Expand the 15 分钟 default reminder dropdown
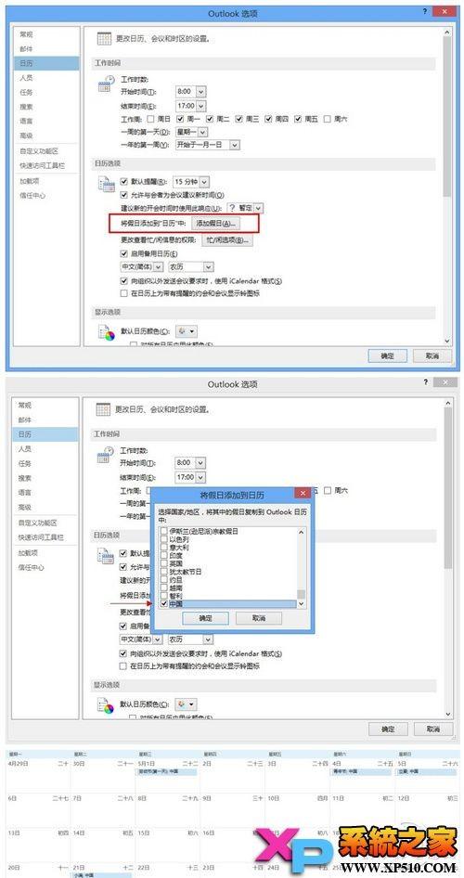The height and width of the screenshot is (878, 464). point(191,181)
